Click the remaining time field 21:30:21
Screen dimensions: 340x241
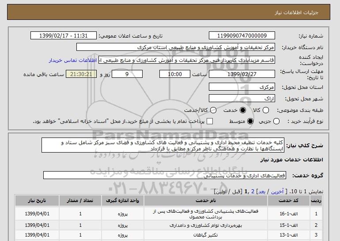pos(81,74)
